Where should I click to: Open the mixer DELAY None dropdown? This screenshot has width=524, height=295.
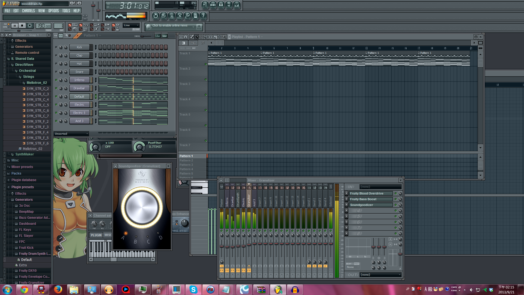click(x=353, y=267)
